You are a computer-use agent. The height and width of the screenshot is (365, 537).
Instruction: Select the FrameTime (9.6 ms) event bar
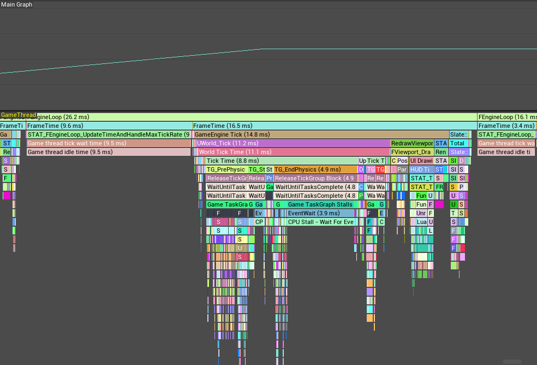[x=109, y=126]
